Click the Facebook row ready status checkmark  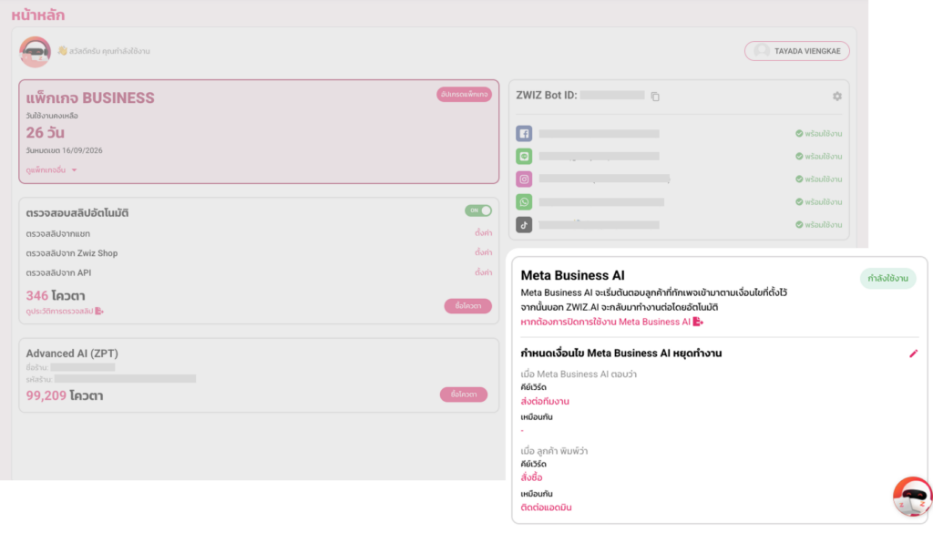click(799, 134)
